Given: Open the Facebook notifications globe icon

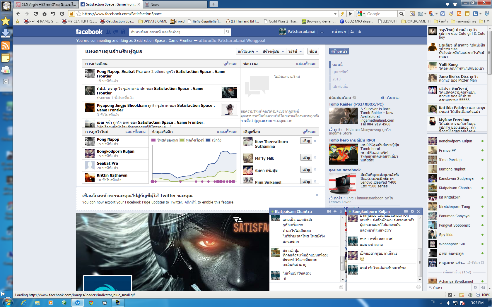Looking at the screenshot, I should tap(123, 32).
